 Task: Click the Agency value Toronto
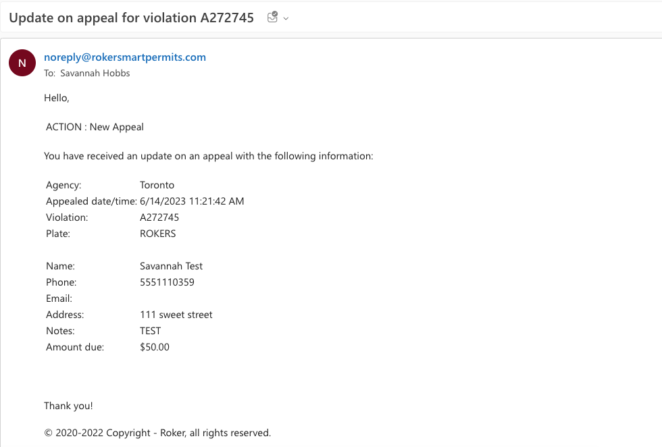click(x=157, y=185)
